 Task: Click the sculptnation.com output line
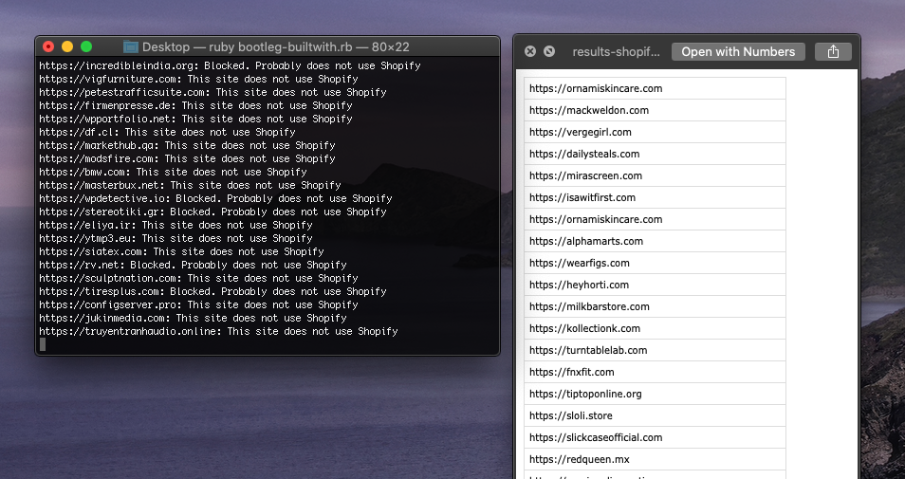pos(198,278)
